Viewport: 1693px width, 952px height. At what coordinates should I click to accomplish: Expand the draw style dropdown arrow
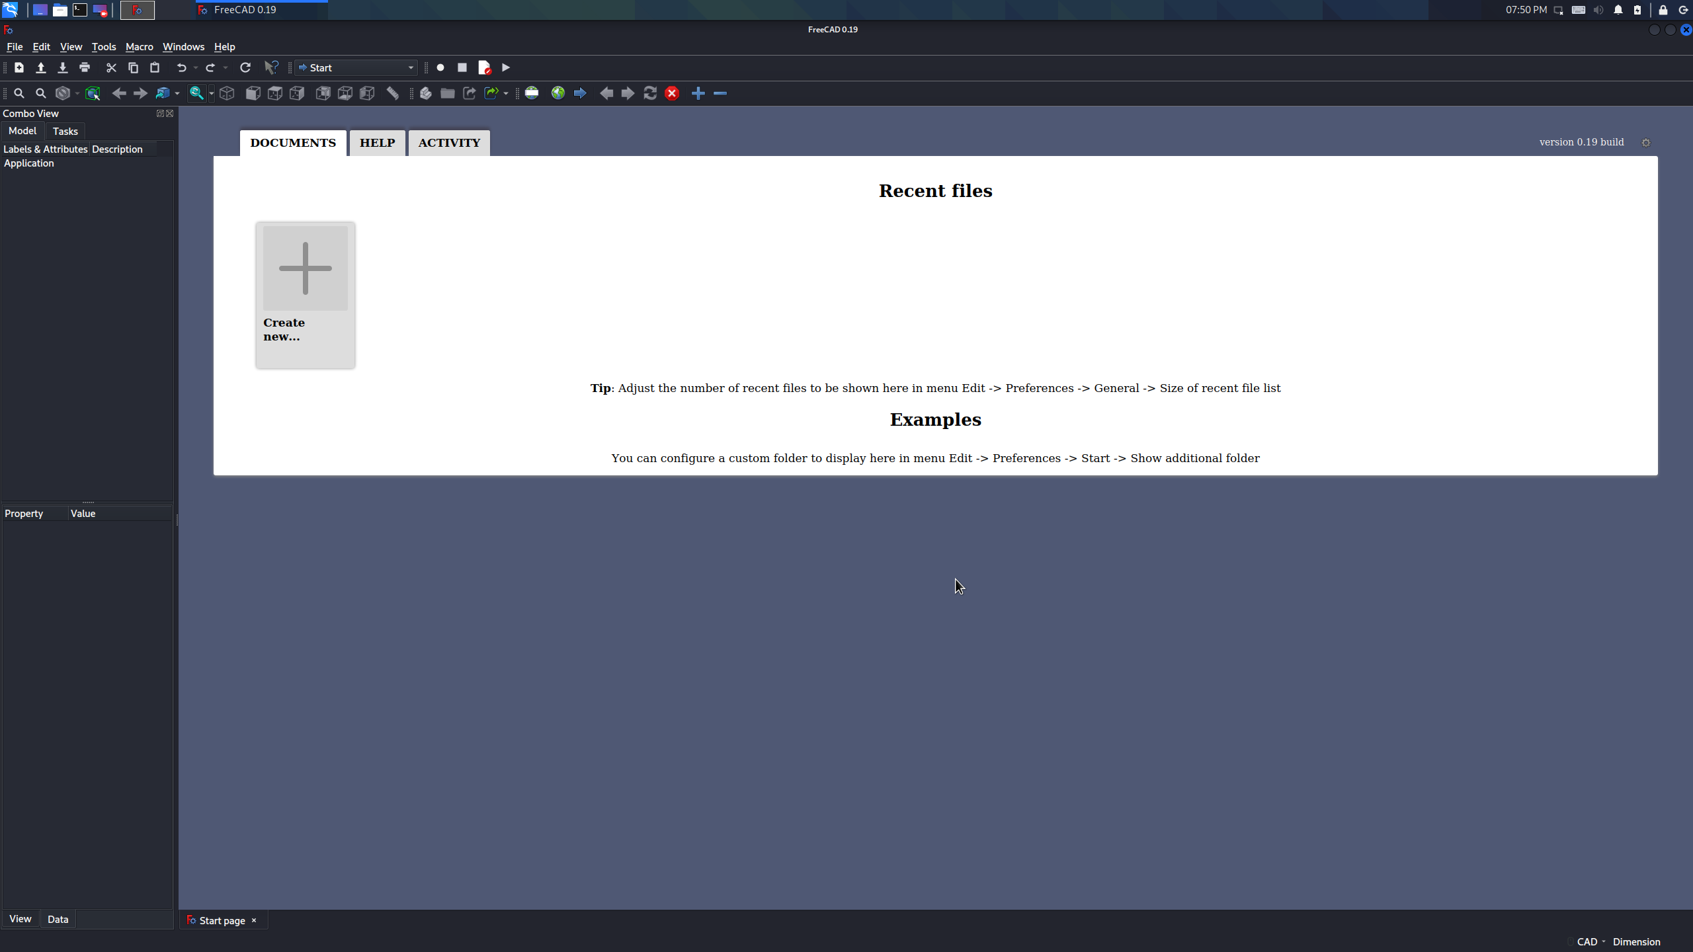pos(77,93)
